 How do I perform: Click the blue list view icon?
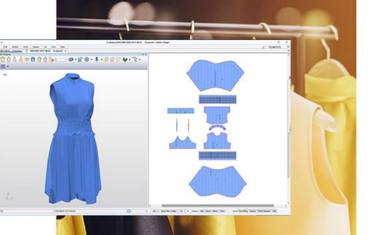[x=3, y=67]
